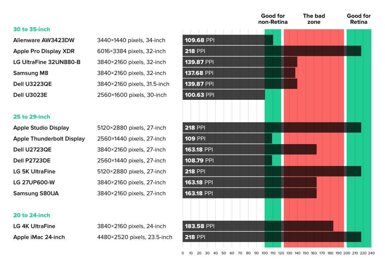
Task: Select Apple Thunderbolt Display's 109 PPI bar
Action: 227,139
